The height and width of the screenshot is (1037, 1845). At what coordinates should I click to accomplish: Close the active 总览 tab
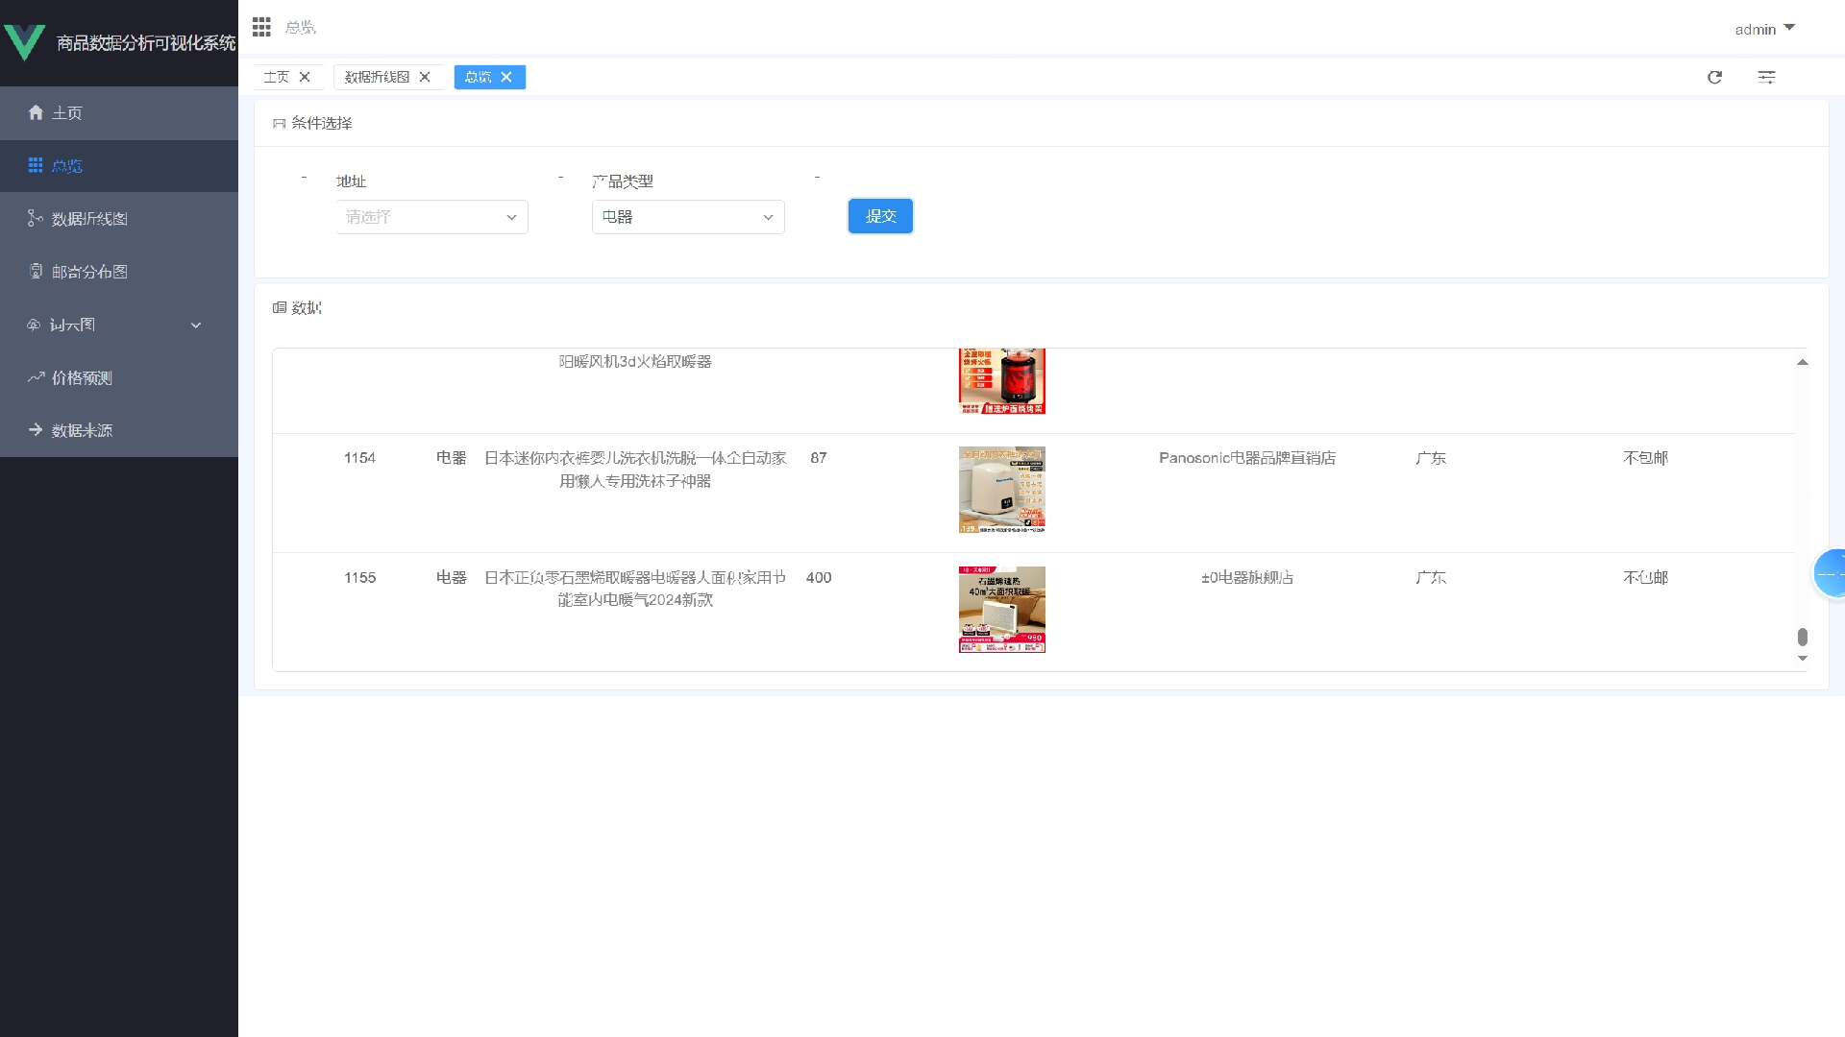(x=506, y=77)
